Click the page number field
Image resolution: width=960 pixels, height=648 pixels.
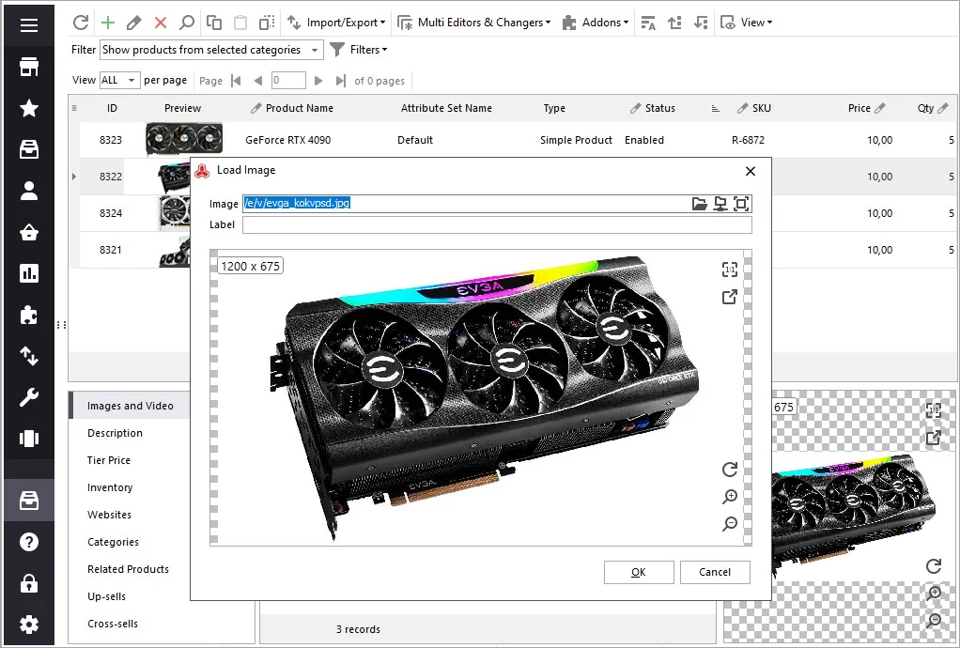287,80
